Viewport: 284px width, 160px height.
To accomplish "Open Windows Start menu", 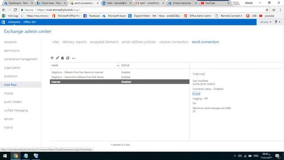I will pyautogui.click(x=5, y=156).
